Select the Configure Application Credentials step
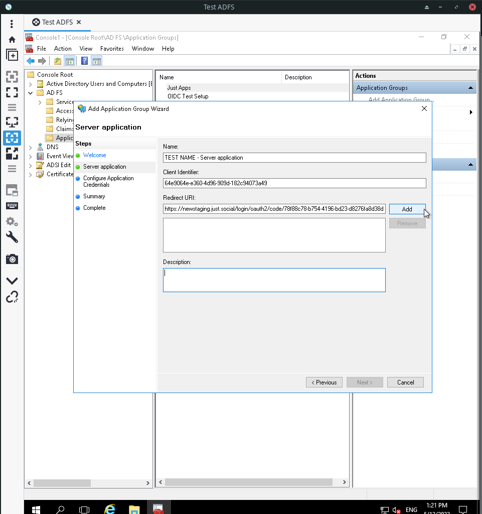482x514 pixels. [x=108, y=181]
